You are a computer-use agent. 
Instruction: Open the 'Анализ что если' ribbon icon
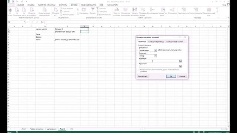pyautogui.click(x=163, y=12)
